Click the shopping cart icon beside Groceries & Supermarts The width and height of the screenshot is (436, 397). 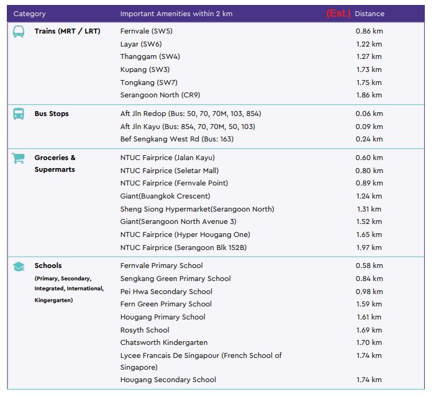pyautogui.click(x=19, y=158)
